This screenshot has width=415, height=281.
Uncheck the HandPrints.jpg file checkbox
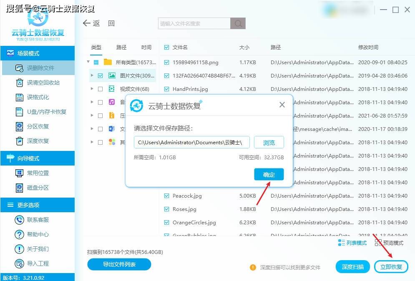[167, 89]
